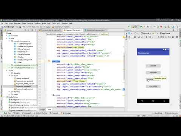Open the Nexus 4 device dropdown in preview
Viewport: 181px width, 136px height.
tap(146, 33)
